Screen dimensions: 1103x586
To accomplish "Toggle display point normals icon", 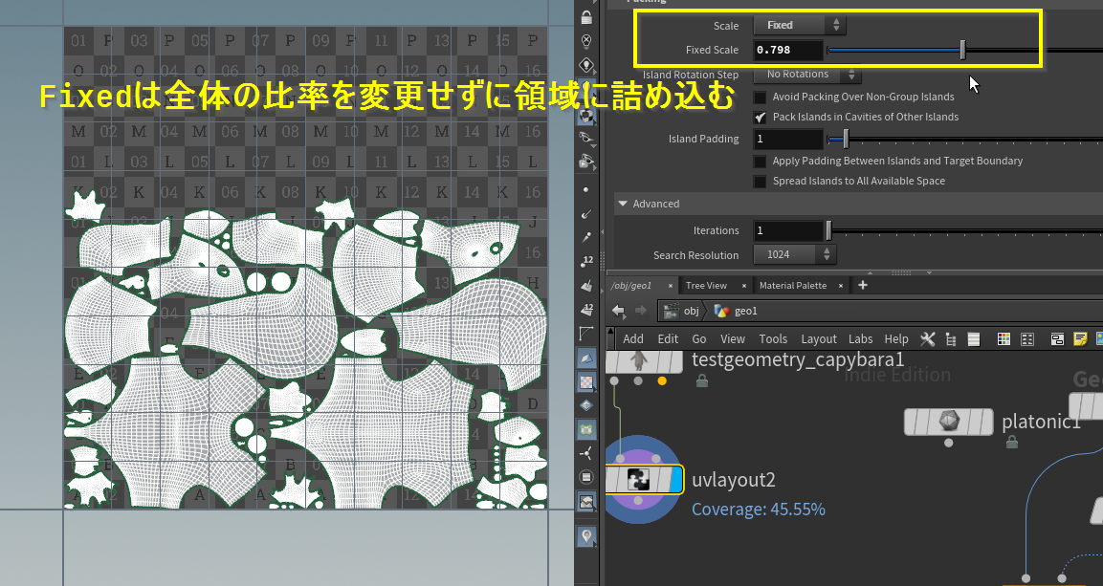I will click(586, 213).
